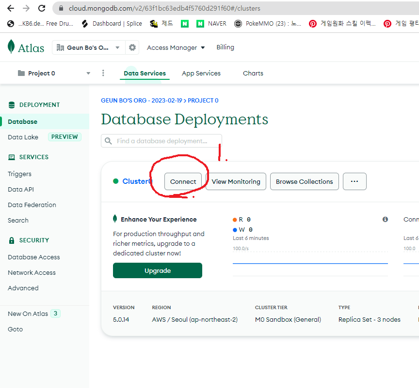Click the Security padlock icon
The width and height of the screenshot is (419, 388).
coord(12,240)
